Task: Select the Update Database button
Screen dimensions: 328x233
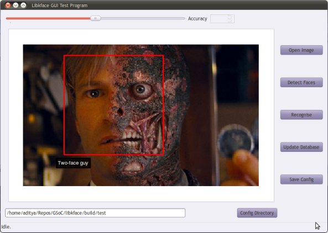Action: pos(301,147)
